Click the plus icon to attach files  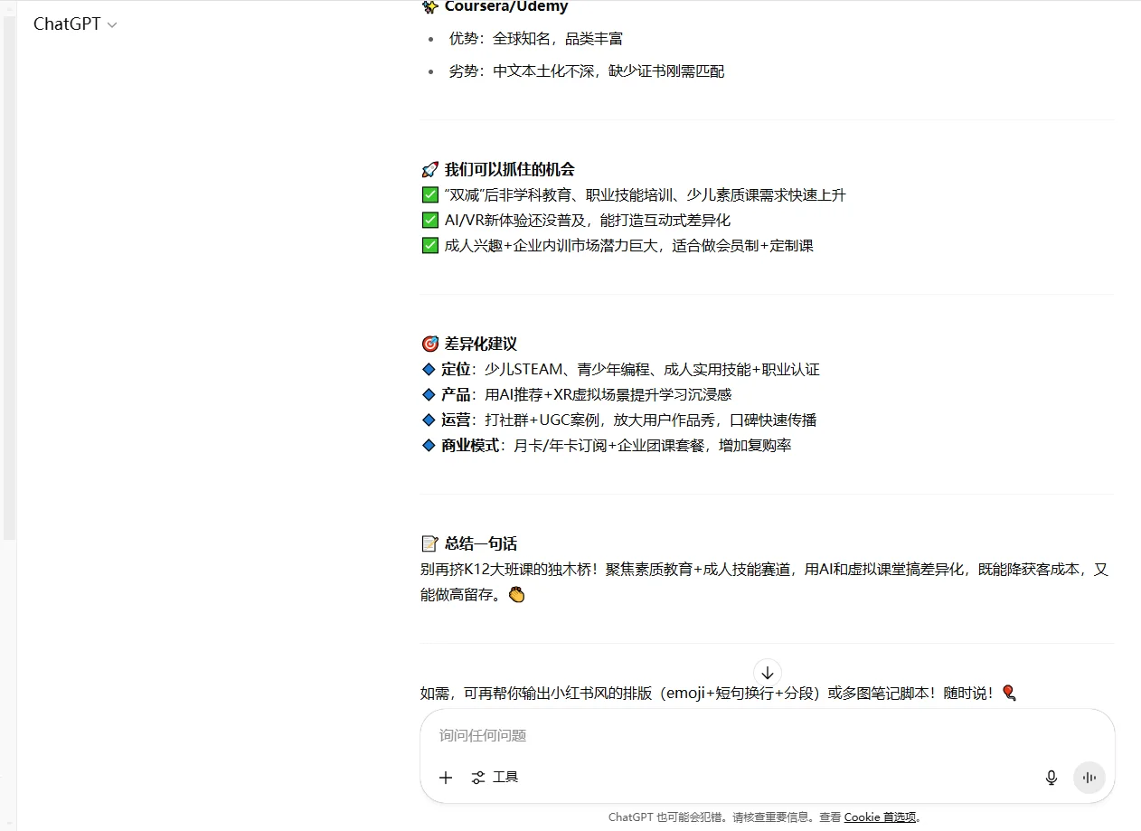point(445,778)
